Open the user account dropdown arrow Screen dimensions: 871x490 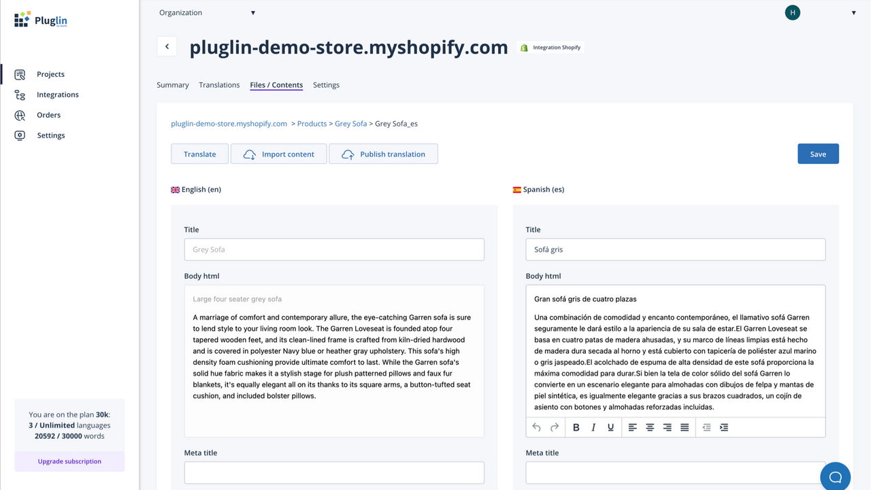coord(853,13)
